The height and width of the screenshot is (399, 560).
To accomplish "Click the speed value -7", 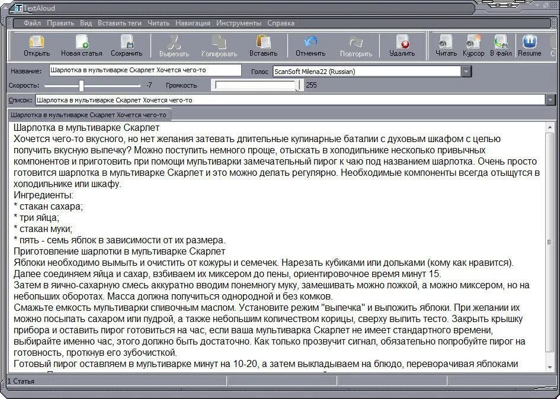I will coord(149,85).
